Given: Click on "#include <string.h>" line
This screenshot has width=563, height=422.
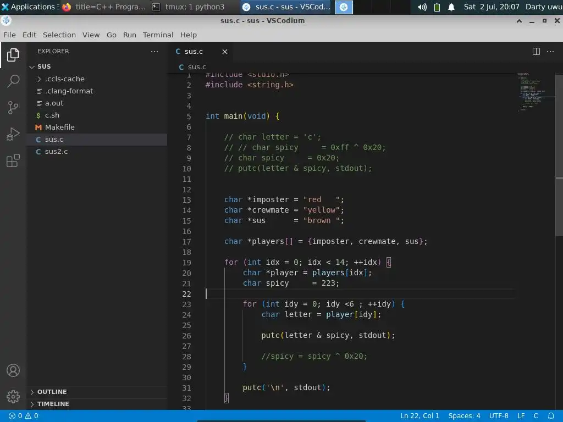Looking at the screenshot, I should pos(249,85).
